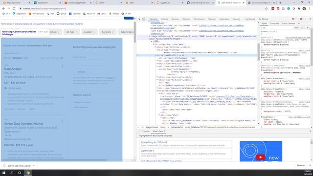
Task: Switch to the Computed styles tab
Action: [x=274, y=23]
